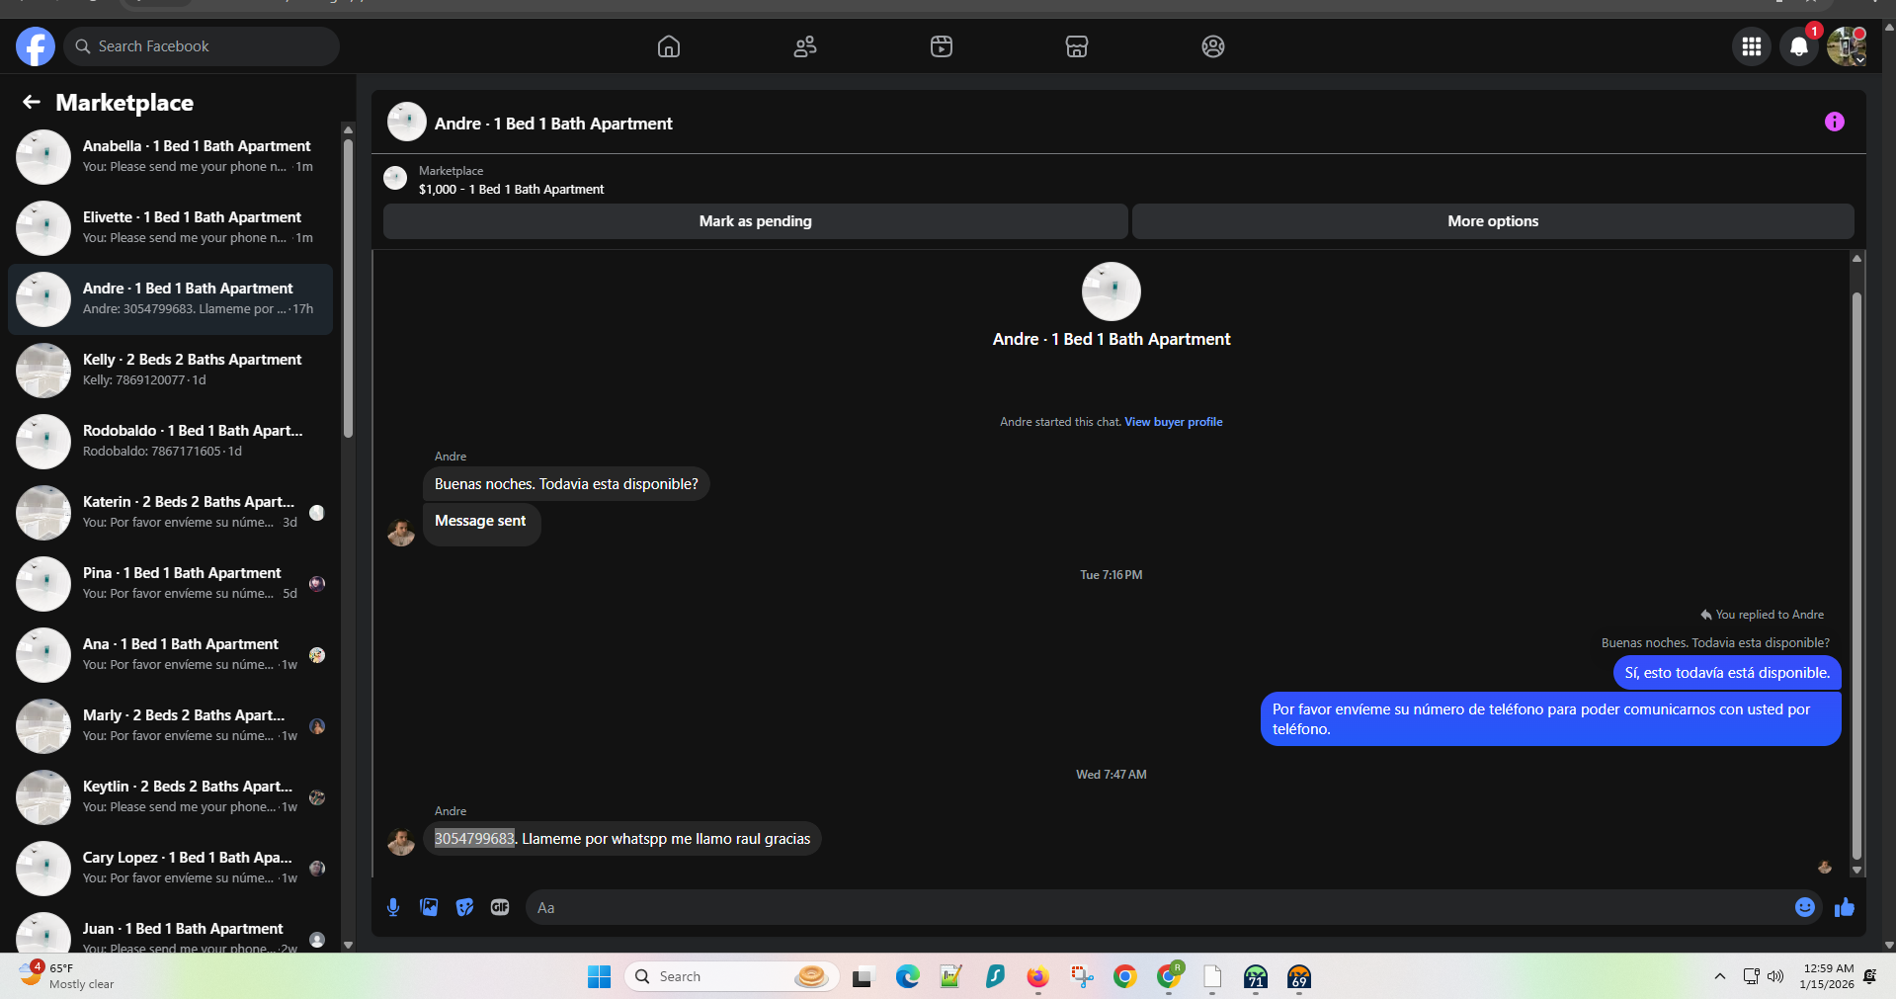Viewport: 1896px width, 999px height.
Task: Attach a photo using the image icon
Action: click(429, 907)
